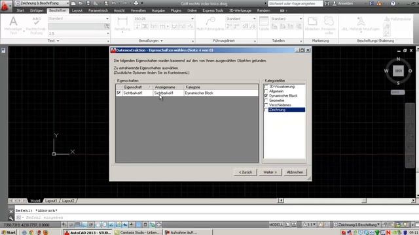Open the ISO-25 dimension style dropdown

click(164, 19)
